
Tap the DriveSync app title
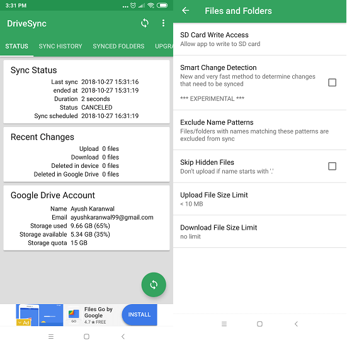click(26, 23)
